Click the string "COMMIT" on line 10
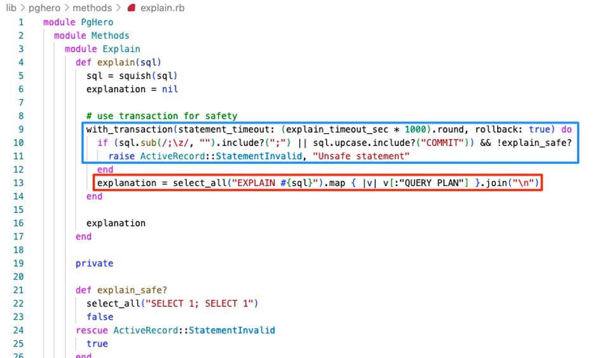This screenshot has width=595, height=358. [442, 143]
